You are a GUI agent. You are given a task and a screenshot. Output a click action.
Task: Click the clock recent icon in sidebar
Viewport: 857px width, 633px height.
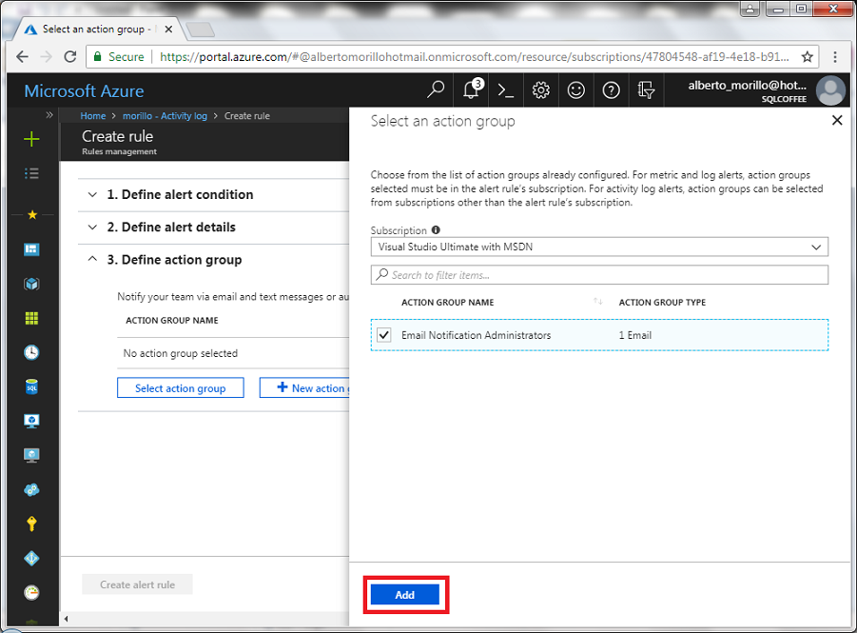point(31,352)
